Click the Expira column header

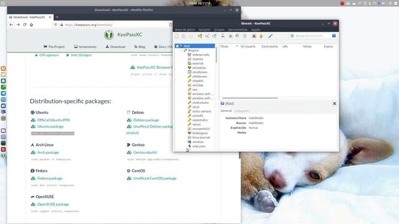coord(329,47)
